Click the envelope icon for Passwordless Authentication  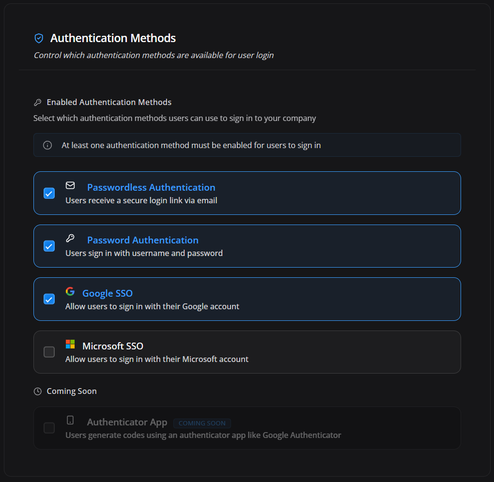click(70, 185)
